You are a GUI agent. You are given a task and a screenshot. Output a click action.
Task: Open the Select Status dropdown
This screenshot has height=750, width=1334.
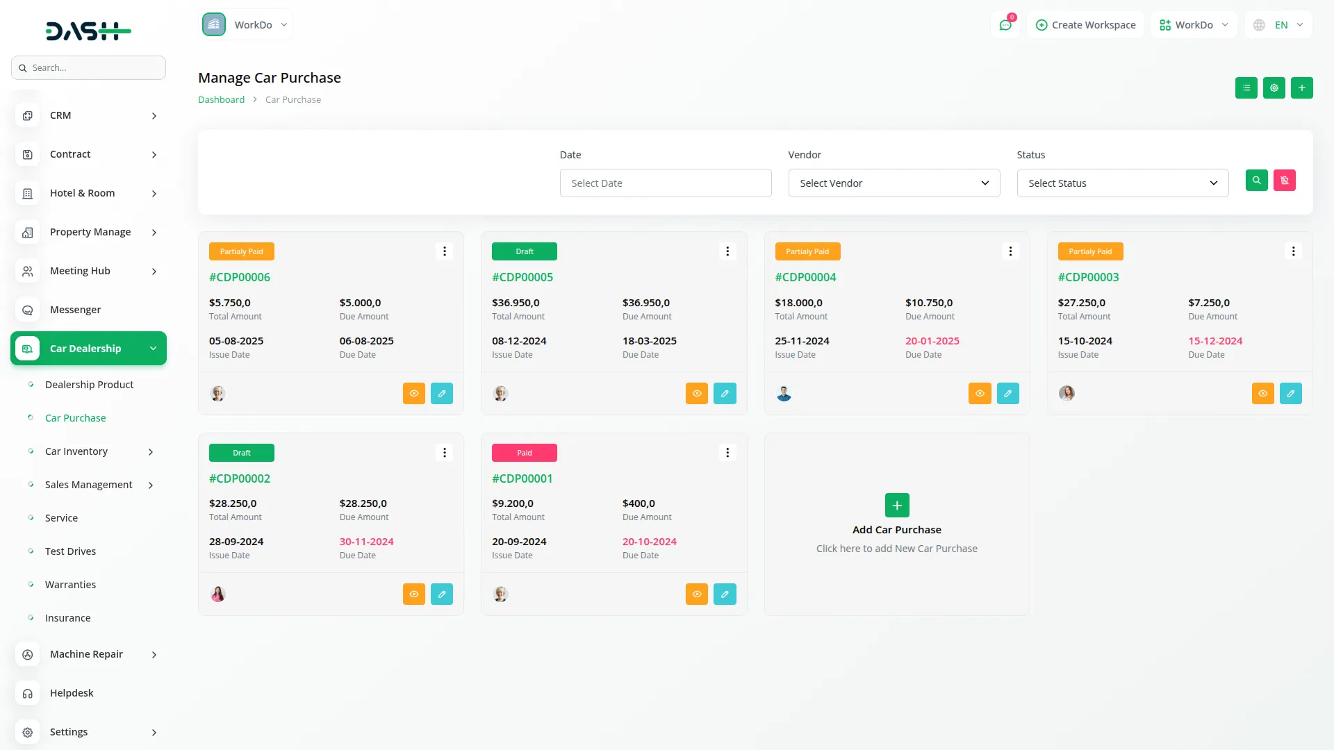point(1122,183)
